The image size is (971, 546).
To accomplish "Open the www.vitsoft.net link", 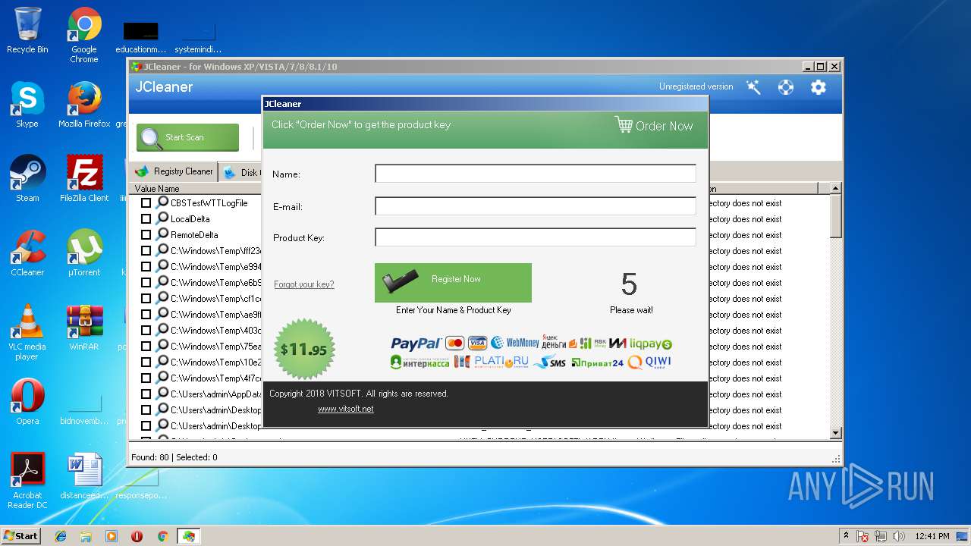I will coord(346,409).
